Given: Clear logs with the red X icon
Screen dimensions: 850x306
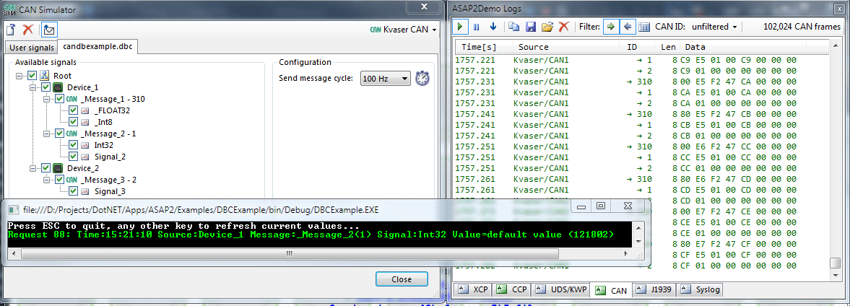Looking at the screenshot, I should 564,26.
